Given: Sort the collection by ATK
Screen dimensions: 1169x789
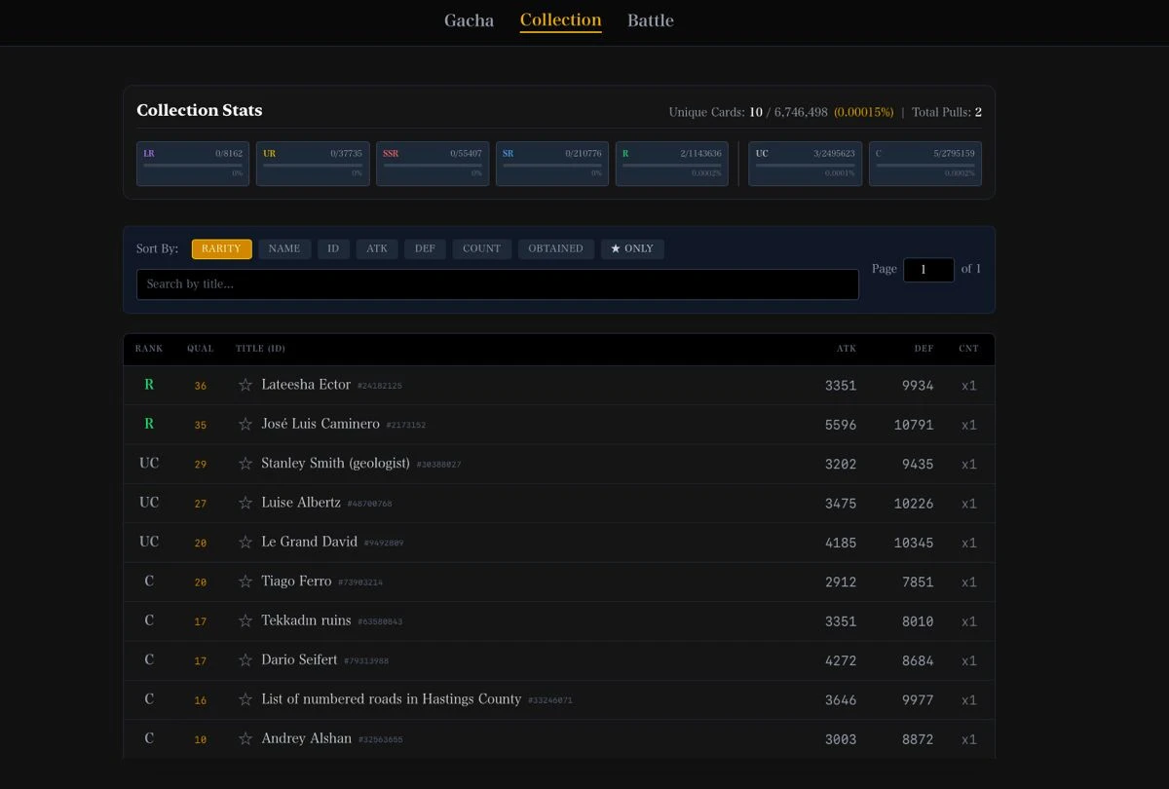Looking at the screenshot, I should click(x=377, y=249).
